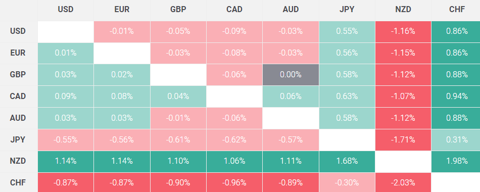Screen dimensions: 480x192
Task: Select the -0.96% CHF/CAD cell
Action: [x=234, y=183]
